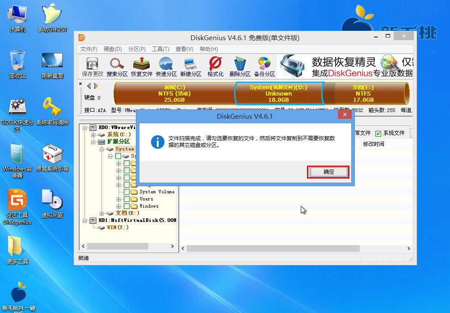This screenshot has width=450, height=313.
Task: Tick the Windows folder checkbox
Action: 126,206
